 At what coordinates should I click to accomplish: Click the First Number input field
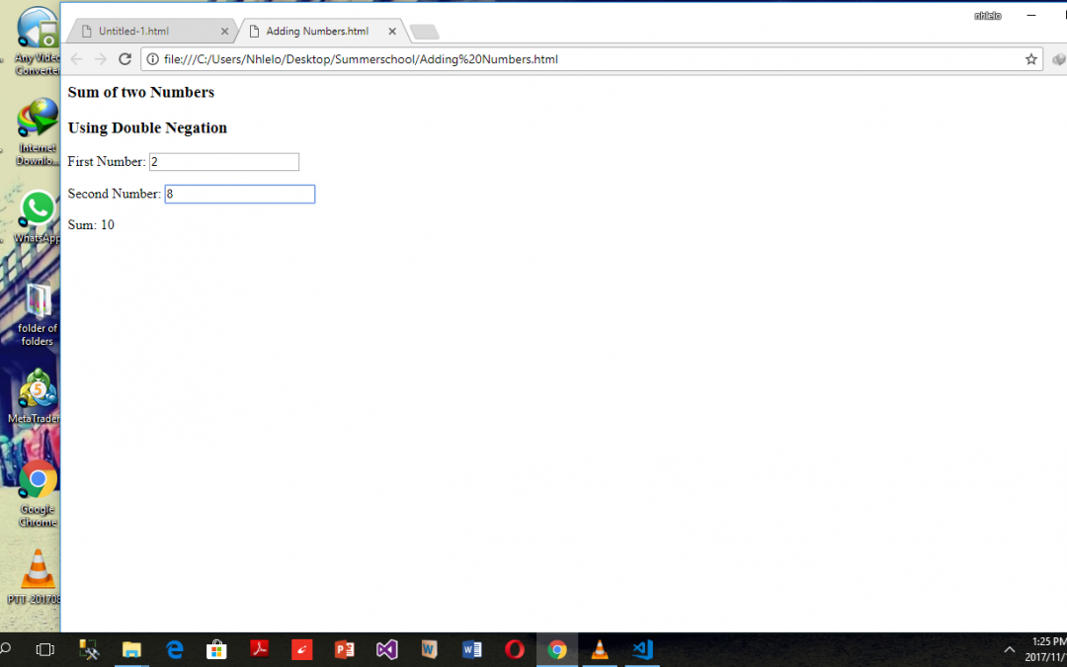[x=223, y=162]
